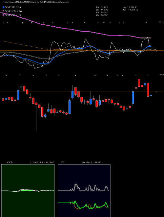Viewport: 164px width, 217px height.
Task: Click the '7.16' label on the EMA chart
Action: tap(154, 50)
